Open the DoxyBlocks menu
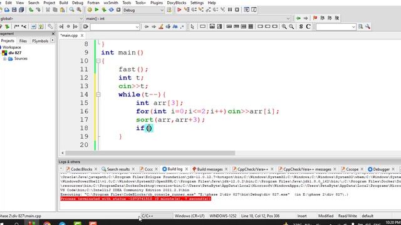 point(177,2)
